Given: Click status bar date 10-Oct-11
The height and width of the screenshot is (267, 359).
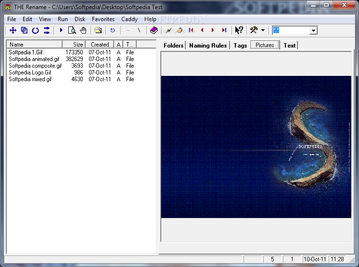Looking at the screenshot, I should pyautogui.click(x=315, y=259).
